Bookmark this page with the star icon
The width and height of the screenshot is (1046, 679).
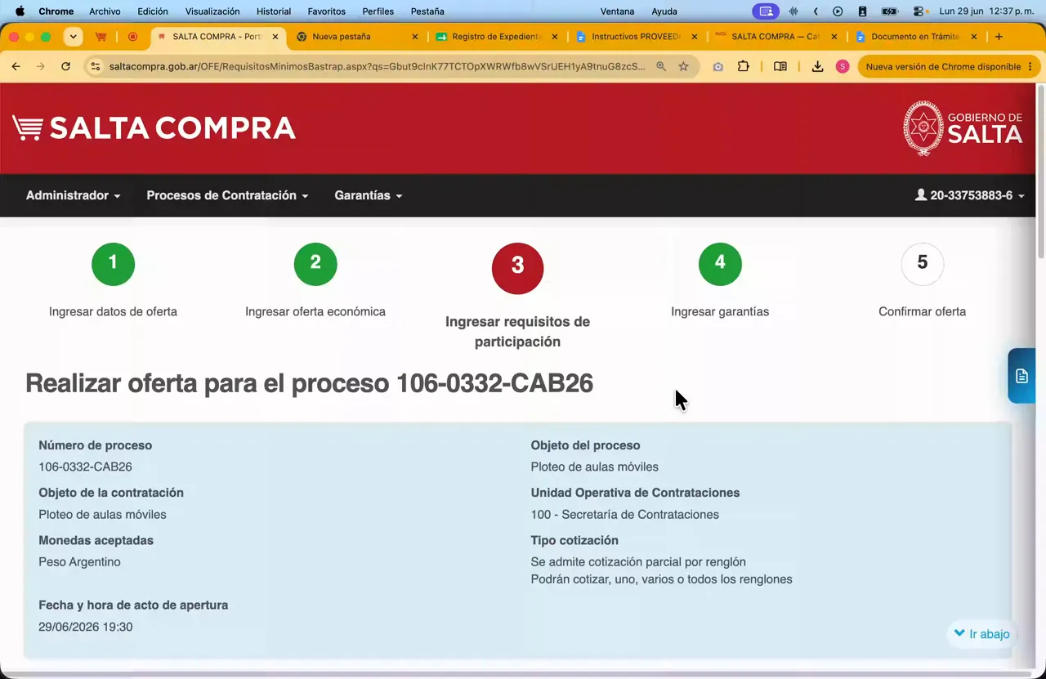(x=683, y=66)
